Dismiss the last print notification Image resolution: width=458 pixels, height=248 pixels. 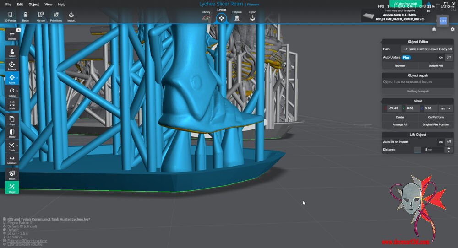pyautogui.click(x=428, y=11)
